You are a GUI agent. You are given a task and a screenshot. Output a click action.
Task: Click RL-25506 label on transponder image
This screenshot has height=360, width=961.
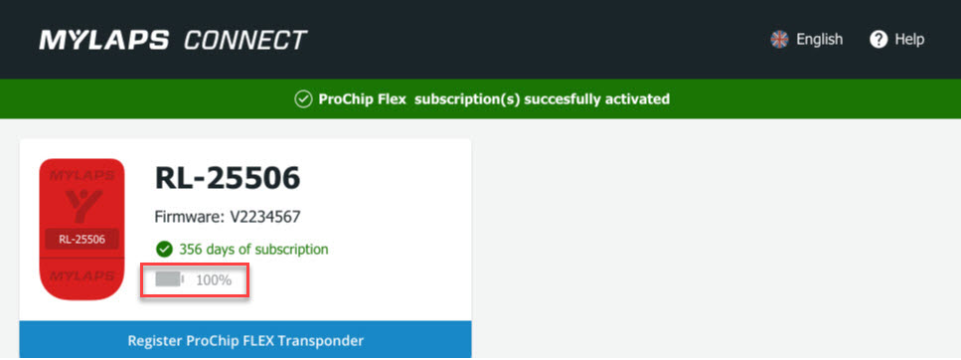click(x=81, y=240)
